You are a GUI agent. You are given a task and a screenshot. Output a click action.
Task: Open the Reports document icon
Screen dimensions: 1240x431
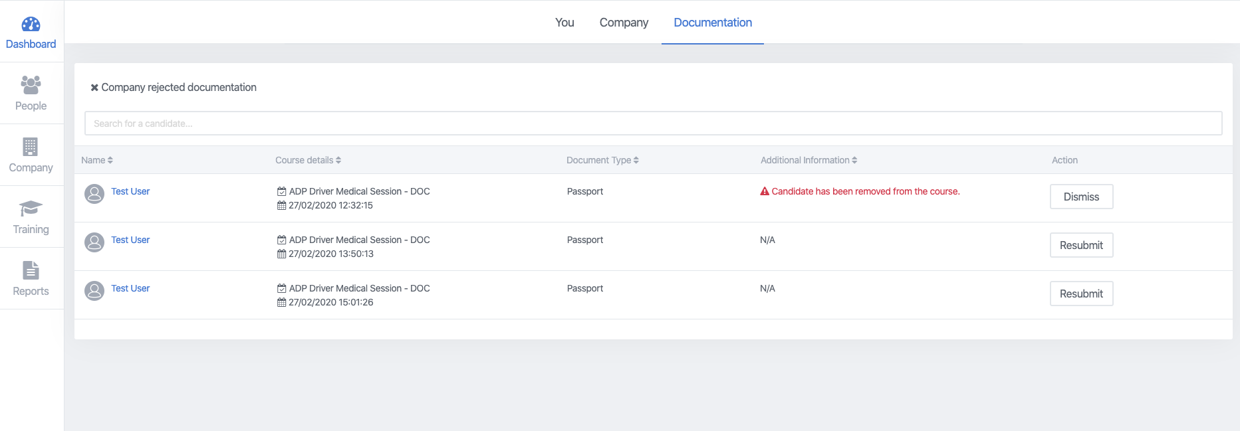click(x=31, y=270)
